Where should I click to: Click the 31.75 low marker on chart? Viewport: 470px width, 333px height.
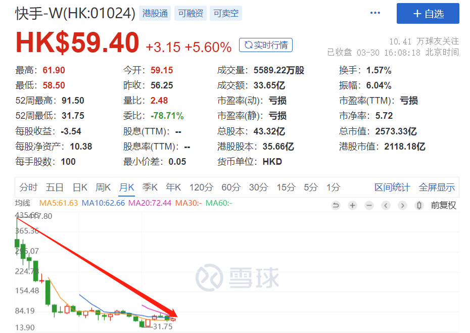(x=162, y=326)
